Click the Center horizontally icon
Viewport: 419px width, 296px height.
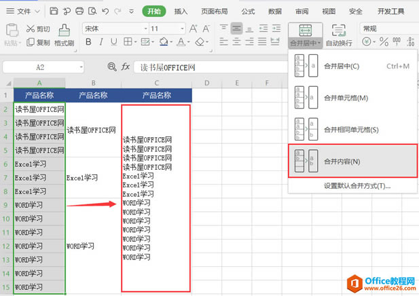(236, 41)
